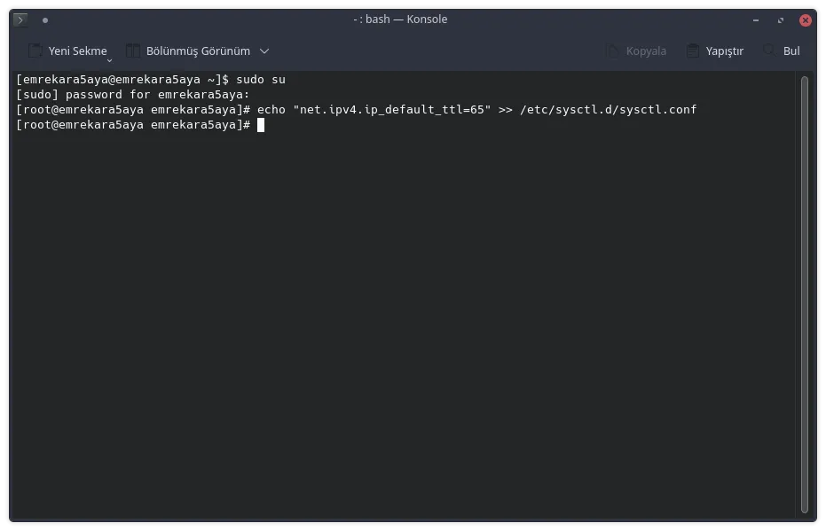Expand the chevron beside Bölünmüş Görünüm
The height and width of the screenshot is (531, 826).
pos(264,51)
